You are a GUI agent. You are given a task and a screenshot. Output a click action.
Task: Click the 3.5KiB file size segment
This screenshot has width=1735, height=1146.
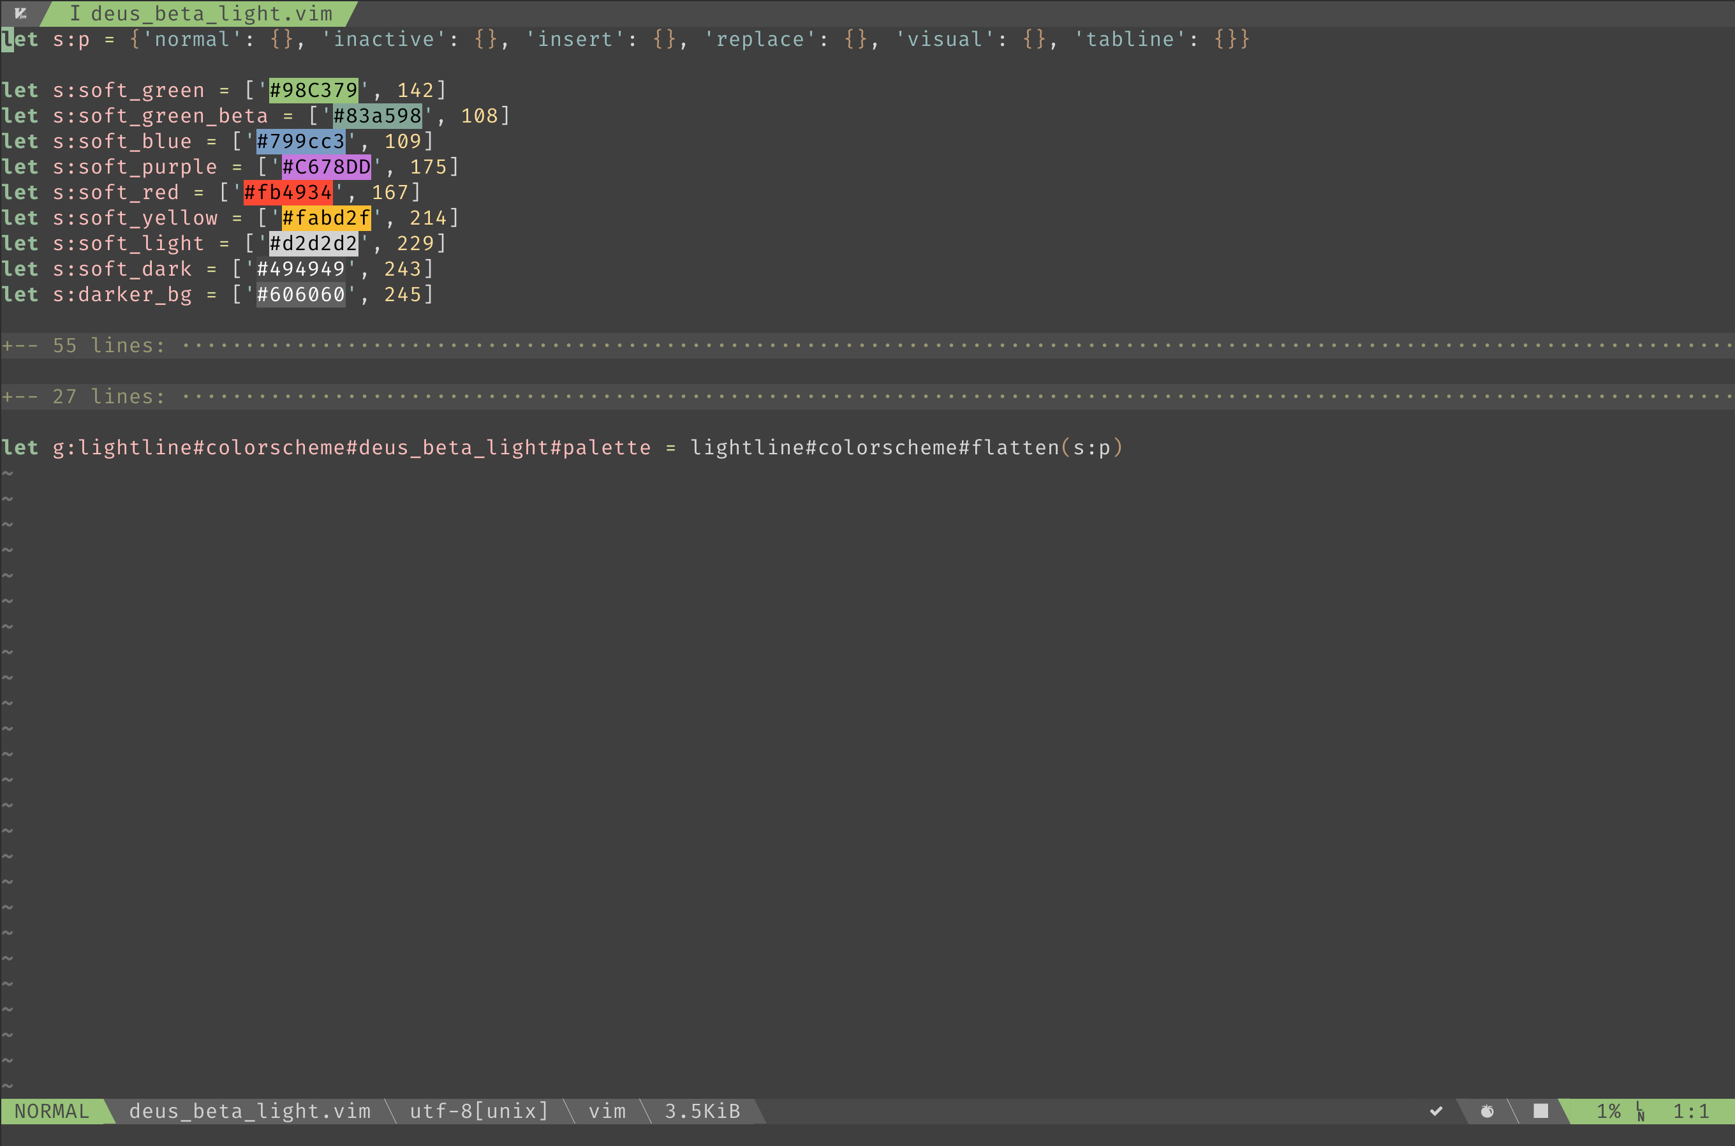click(702, 1111)
